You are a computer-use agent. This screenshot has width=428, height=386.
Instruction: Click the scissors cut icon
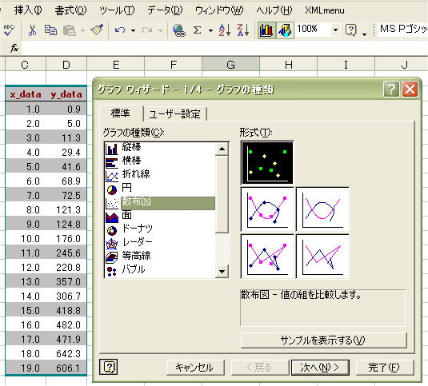coord(32,30)
